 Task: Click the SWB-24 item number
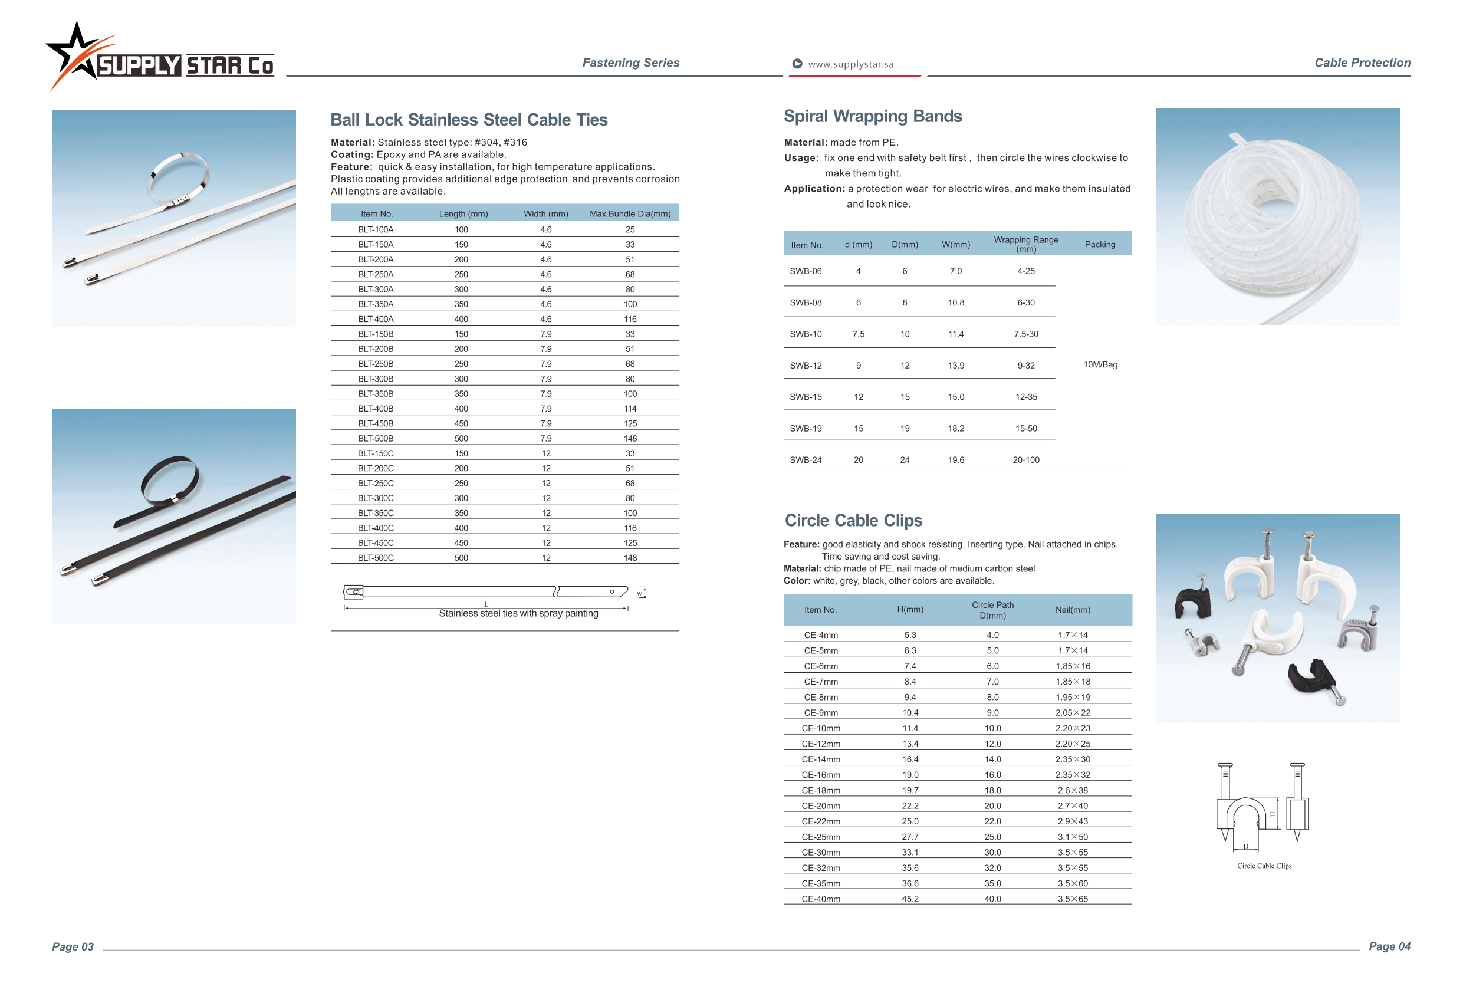pyautogui.click(x=806, y=461)
